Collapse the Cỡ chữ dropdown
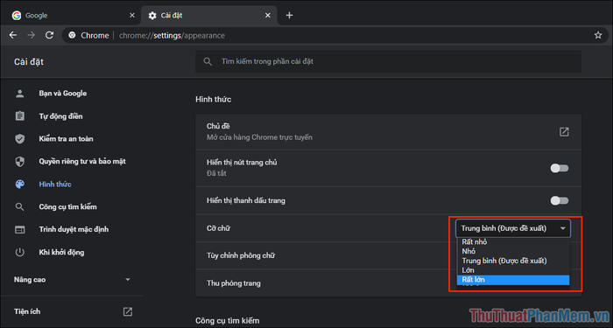 click(512, 228)
